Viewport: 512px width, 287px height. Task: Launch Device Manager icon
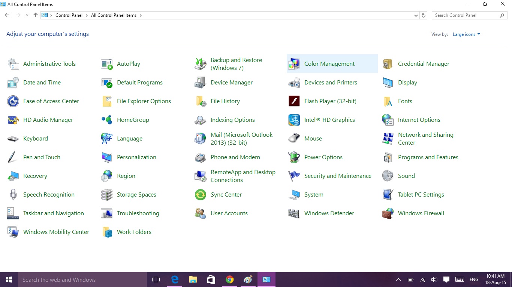pyautogui.click(x=201, y=83)
